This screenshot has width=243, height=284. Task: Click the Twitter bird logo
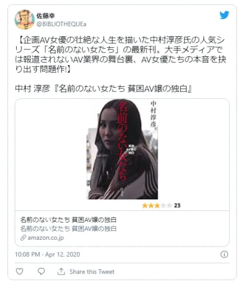pos(224,15)
